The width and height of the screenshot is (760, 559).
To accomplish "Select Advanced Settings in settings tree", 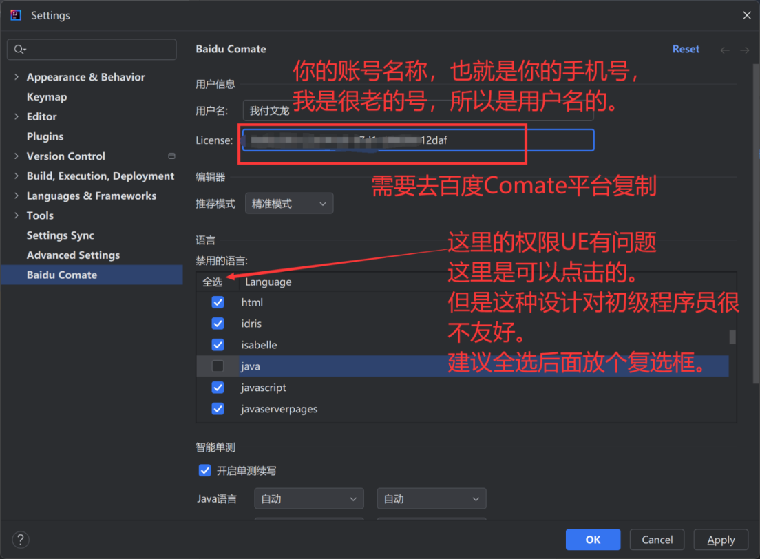I will coord(73,255).
